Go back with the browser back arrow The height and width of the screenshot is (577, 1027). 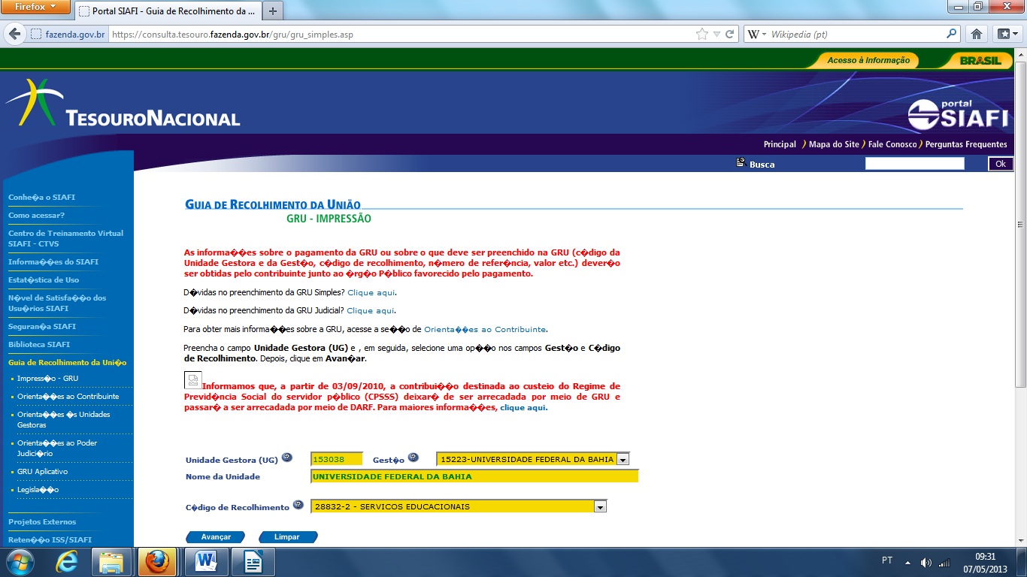14,34
